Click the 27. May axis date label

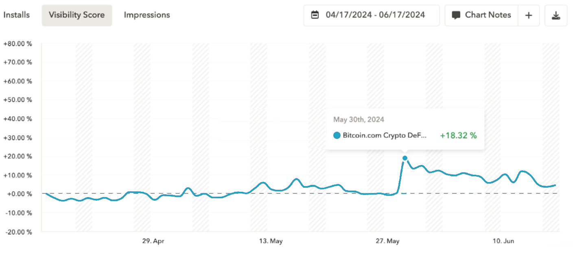click(x=387, y=241)
